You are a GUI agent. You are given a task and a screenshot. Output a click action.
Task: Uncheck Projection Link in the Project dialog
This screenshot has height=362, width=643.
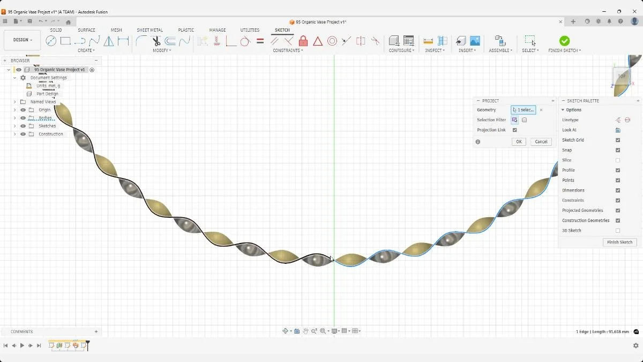pos(515,130)
